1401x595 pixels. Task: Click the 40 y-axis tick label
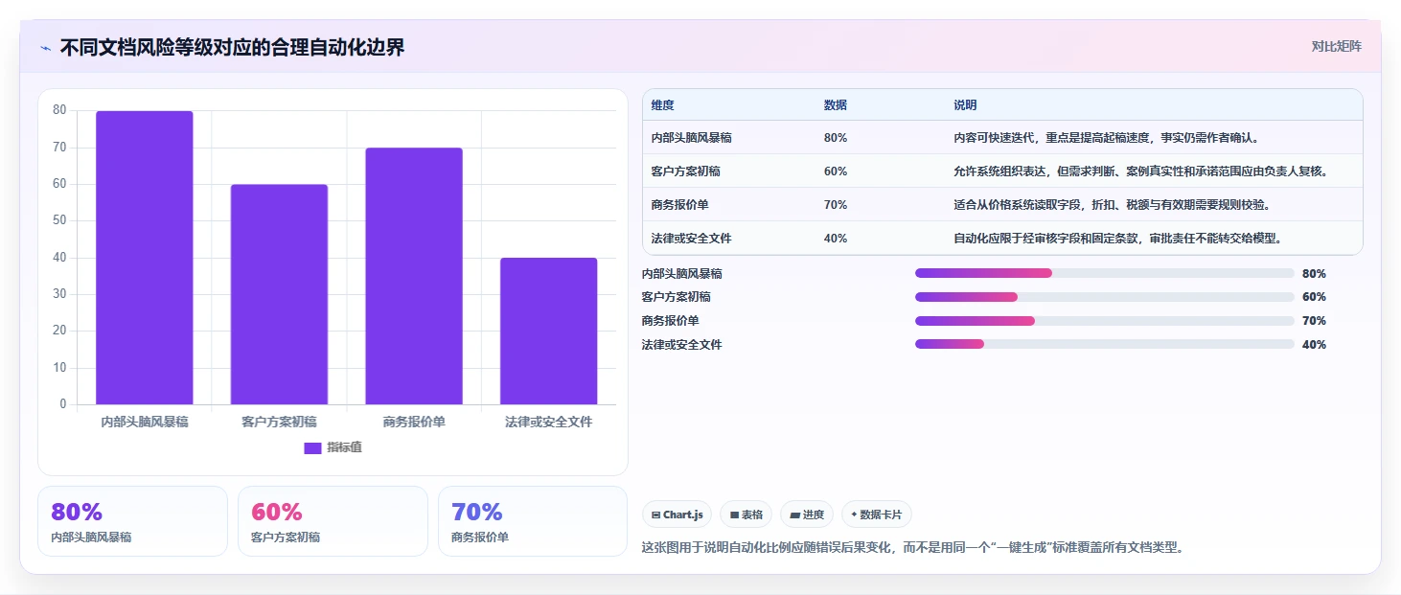[x=59, y=258]
